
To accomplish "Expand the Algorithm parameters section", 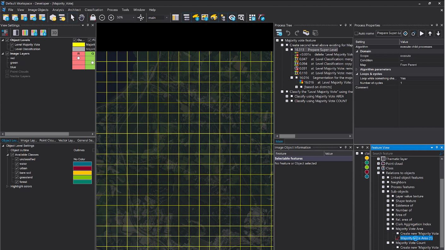I will tap(357, 69).
